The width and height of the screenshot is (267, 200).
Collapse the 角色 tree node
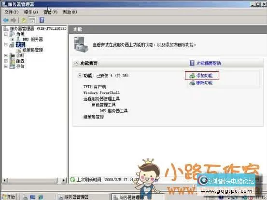pyautogui.click(x=6, y=34)
